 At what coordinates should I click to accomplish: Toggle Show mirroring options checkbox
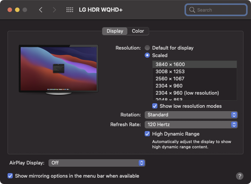[x=10, y=176]
